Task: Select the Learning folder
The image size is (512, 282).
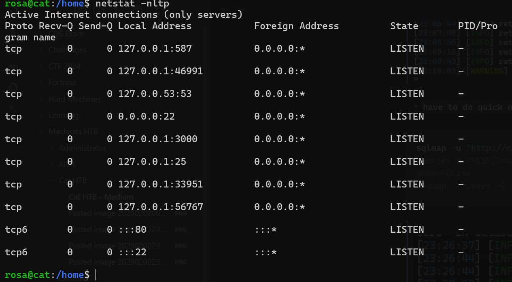Action: pos(64,116)
